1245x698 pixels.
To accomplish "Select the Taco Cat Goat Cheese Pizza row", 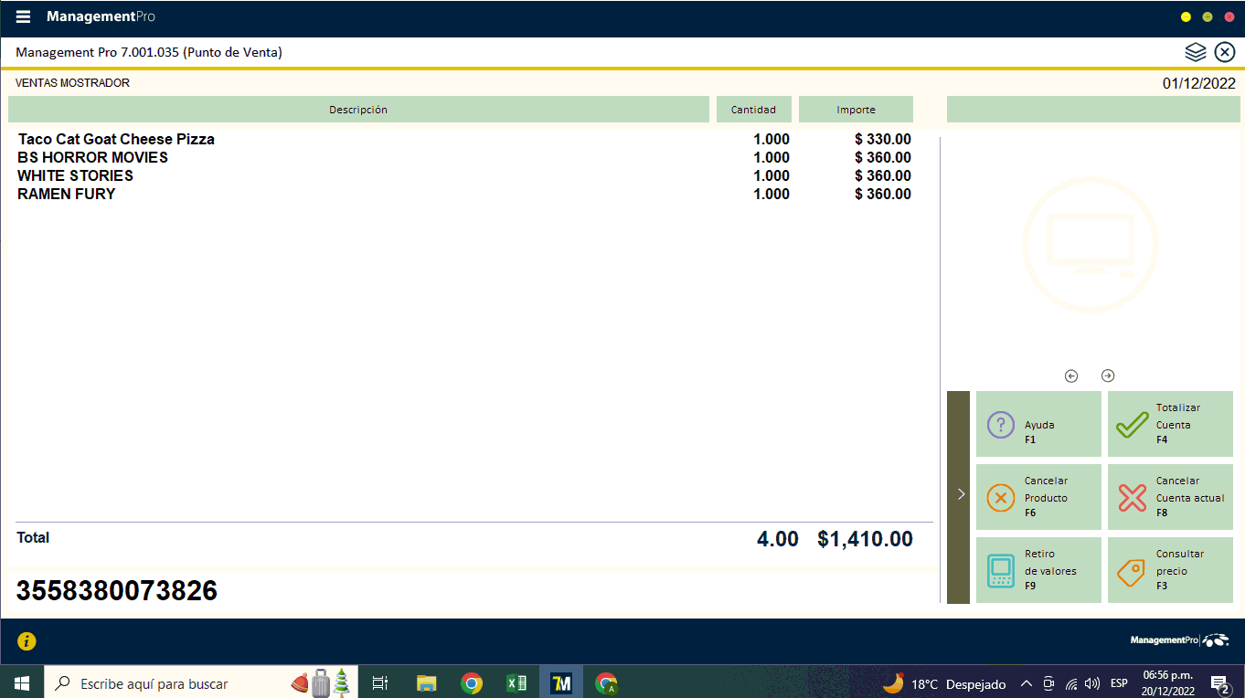I will pos(116,140).
